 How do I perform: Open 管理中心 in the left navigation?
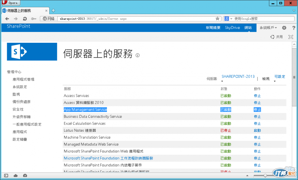click(x=14, y=72)
